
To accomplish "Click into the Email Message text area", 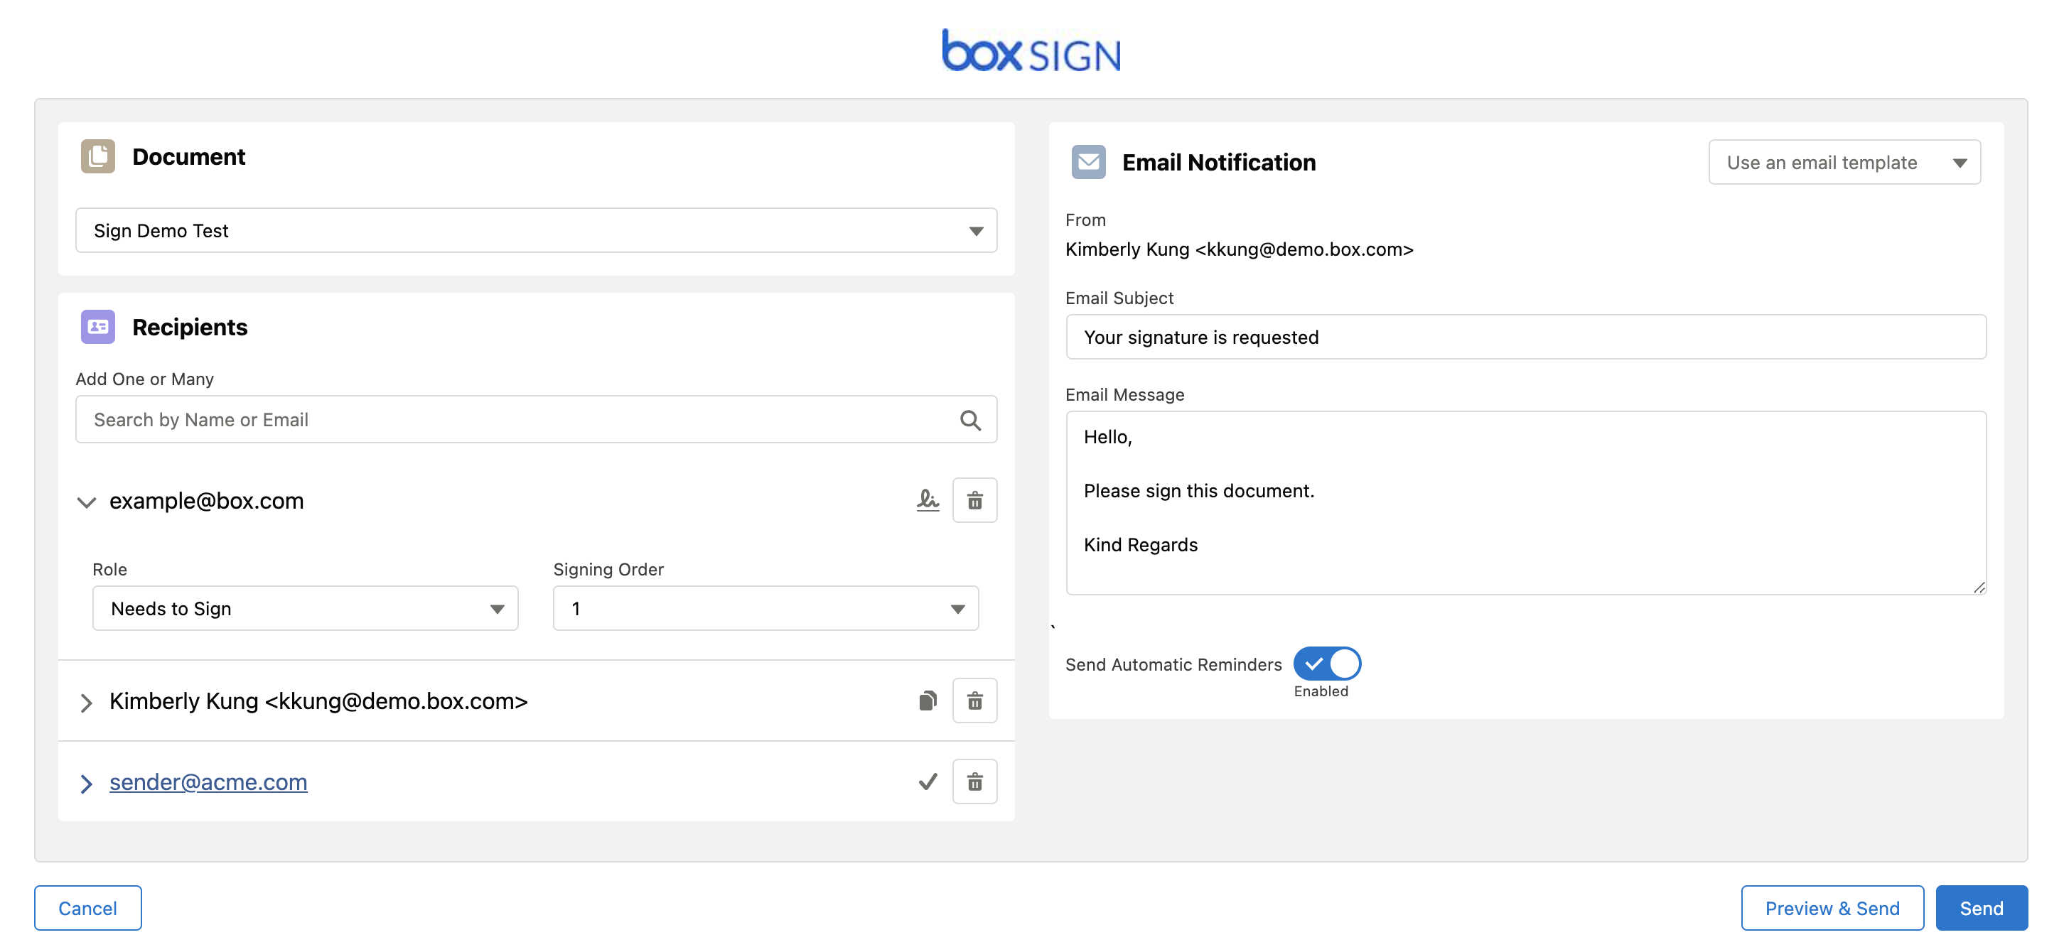I will point(1525,503).
